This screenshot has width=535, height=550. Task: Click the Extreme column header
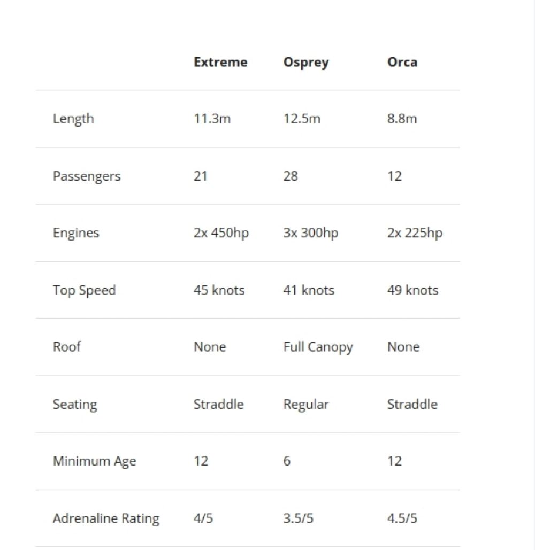[220, 62]
